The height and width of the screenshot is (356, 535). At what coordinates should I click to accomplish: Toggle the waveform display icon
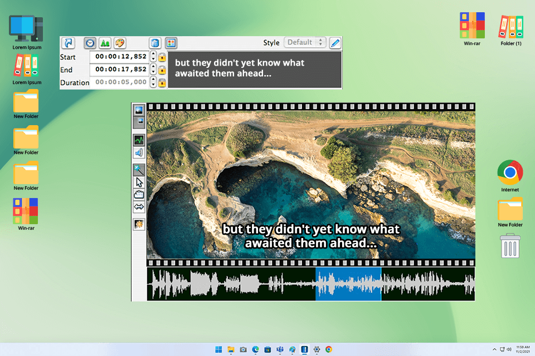pos(138,140)
